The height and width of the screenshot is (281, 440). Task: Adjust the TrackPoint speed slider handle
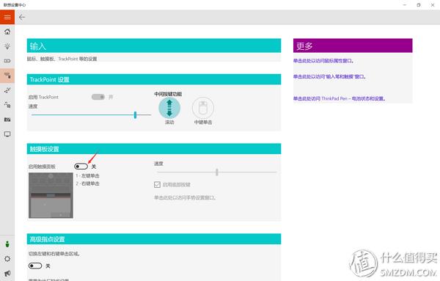[135, 114]
